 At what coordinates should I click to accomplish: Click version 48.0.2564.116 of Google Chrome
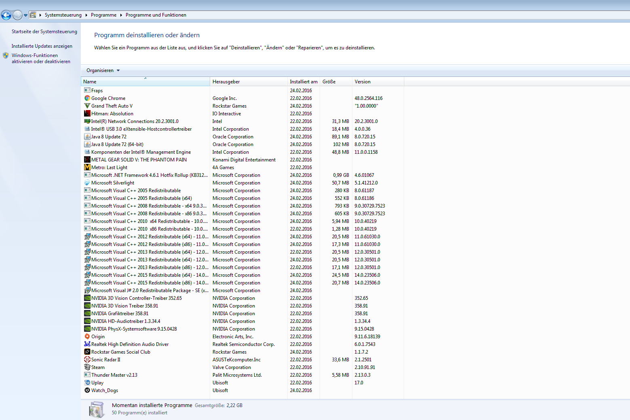[369, 98]
